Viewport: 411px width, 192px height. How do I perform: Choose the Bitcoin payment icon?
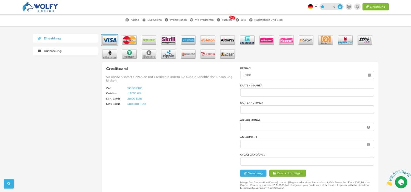[306, 40]
